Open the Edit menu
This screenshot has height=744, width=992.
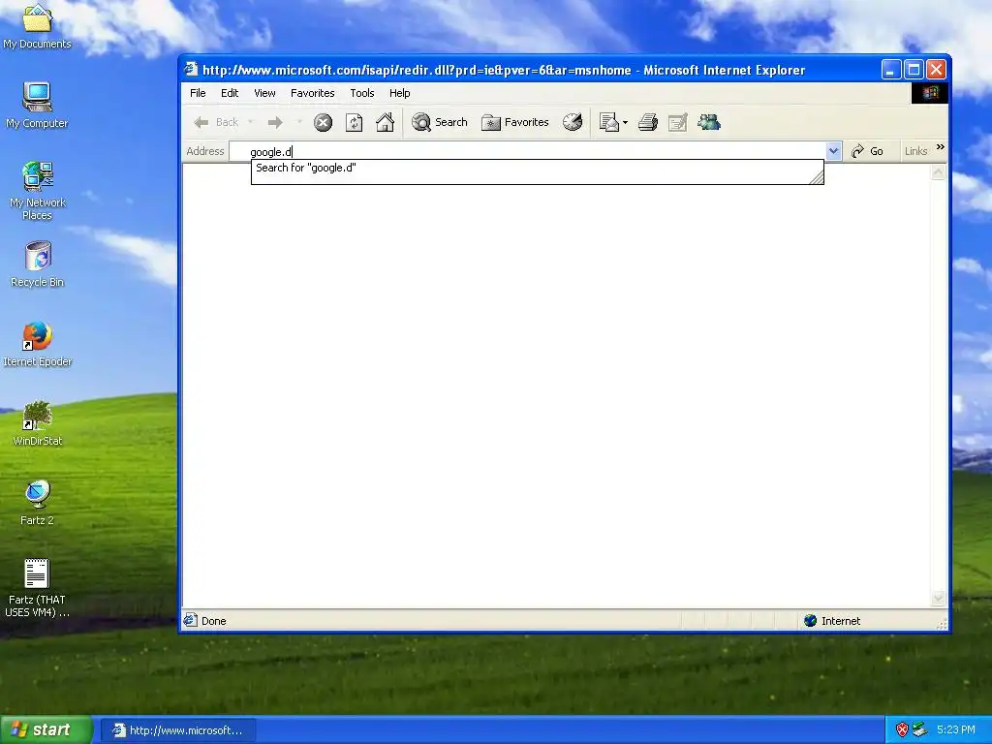pos(229,93)
